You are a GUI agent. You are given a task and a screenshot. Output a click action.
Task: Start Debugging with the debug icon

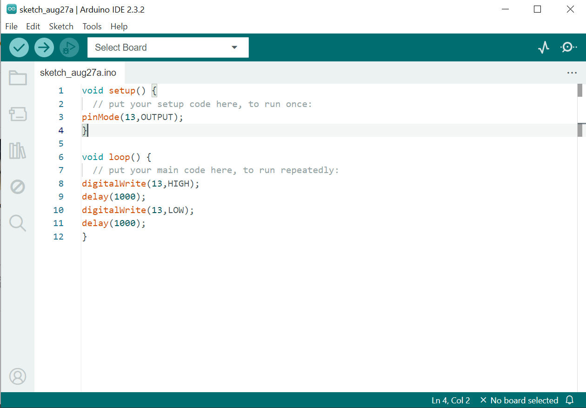click(x=69, y=47)
